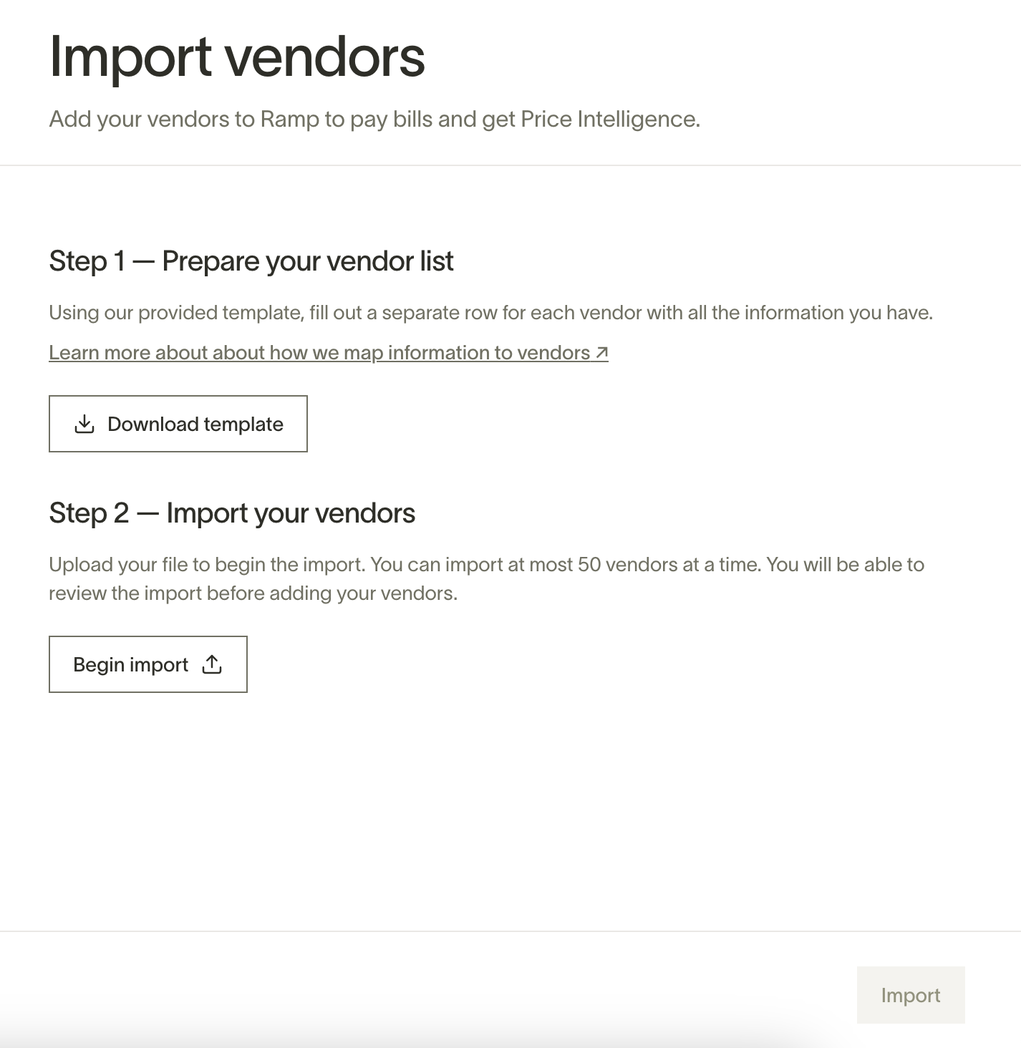Click the Step 2 Import your vendors heading
1021x1048 pixels.
point(232,513)
